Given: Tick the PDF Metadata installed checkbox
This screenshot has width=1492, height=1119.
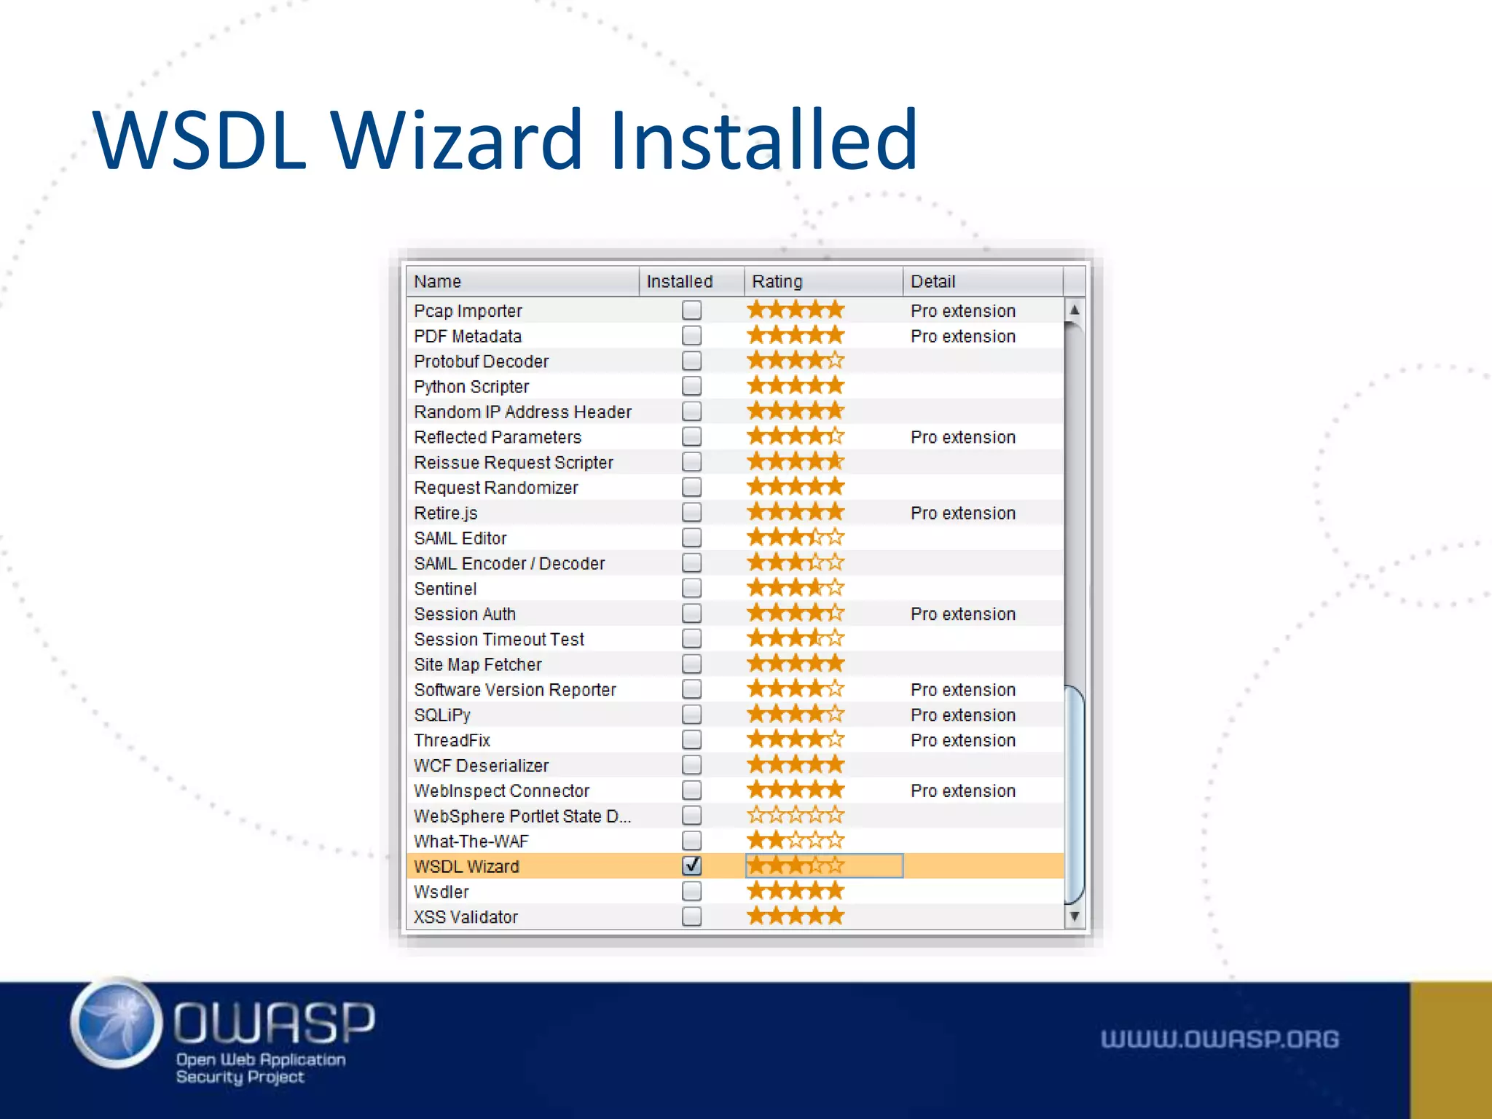Looking at the screenshot, I should pyautogui.click(x=691, y=336).
